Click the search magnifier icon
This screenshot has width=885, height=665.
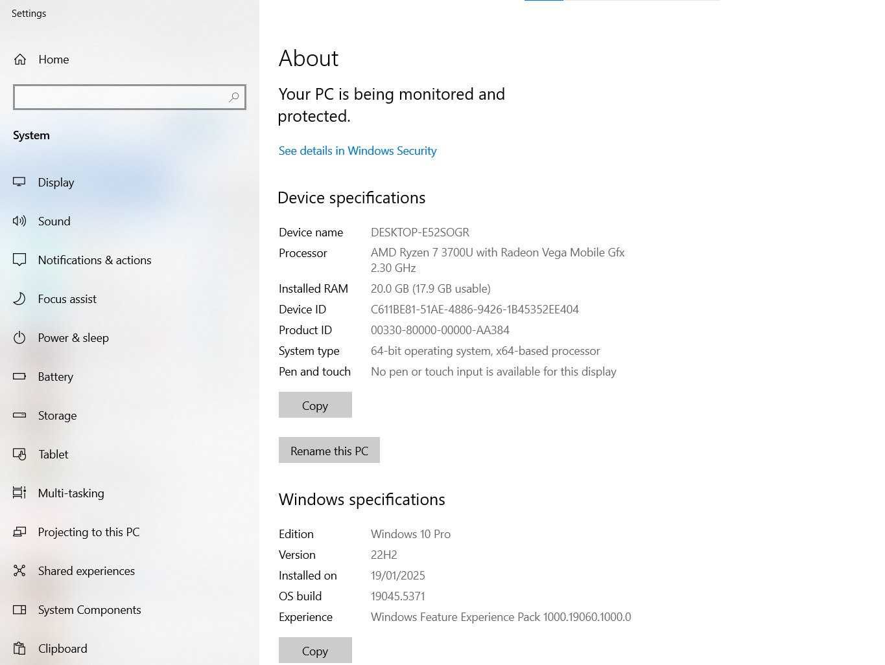pos(234,97)
